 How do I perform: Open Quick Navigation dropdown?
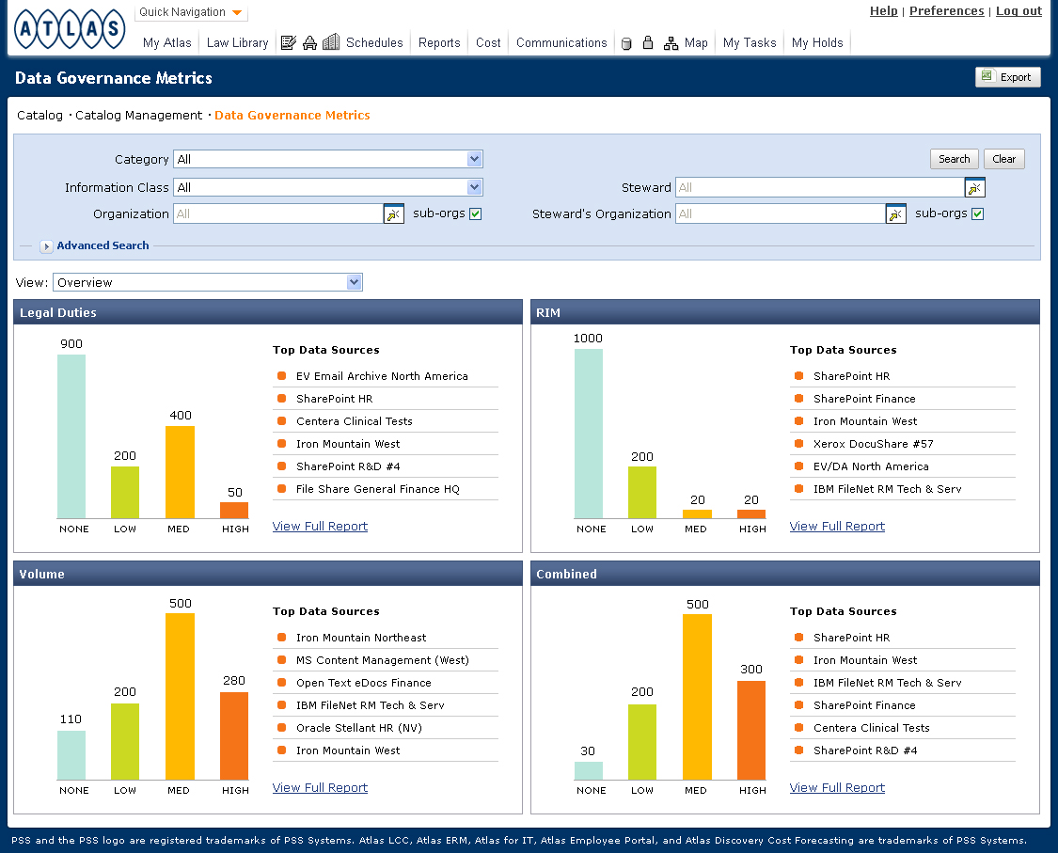(x=191, y=12)
